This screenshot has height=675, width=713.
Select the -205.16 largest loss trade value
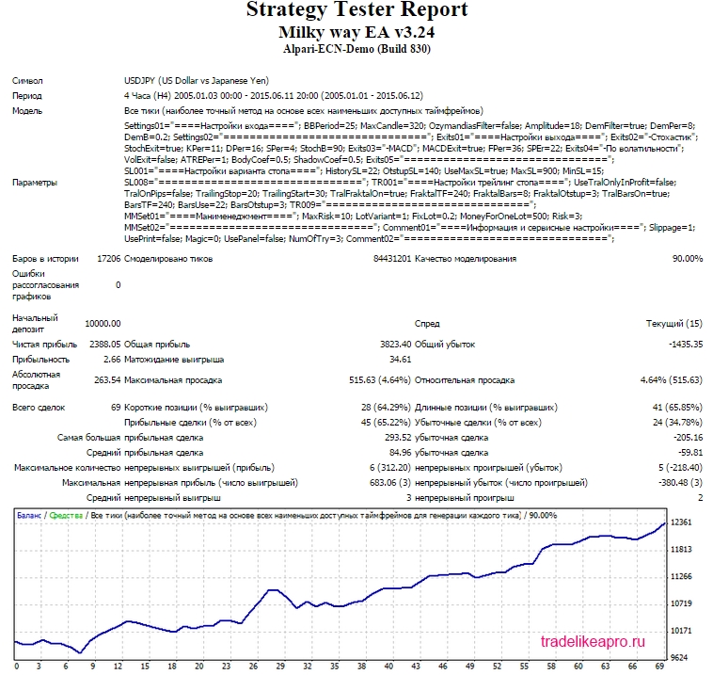(688, 438)
